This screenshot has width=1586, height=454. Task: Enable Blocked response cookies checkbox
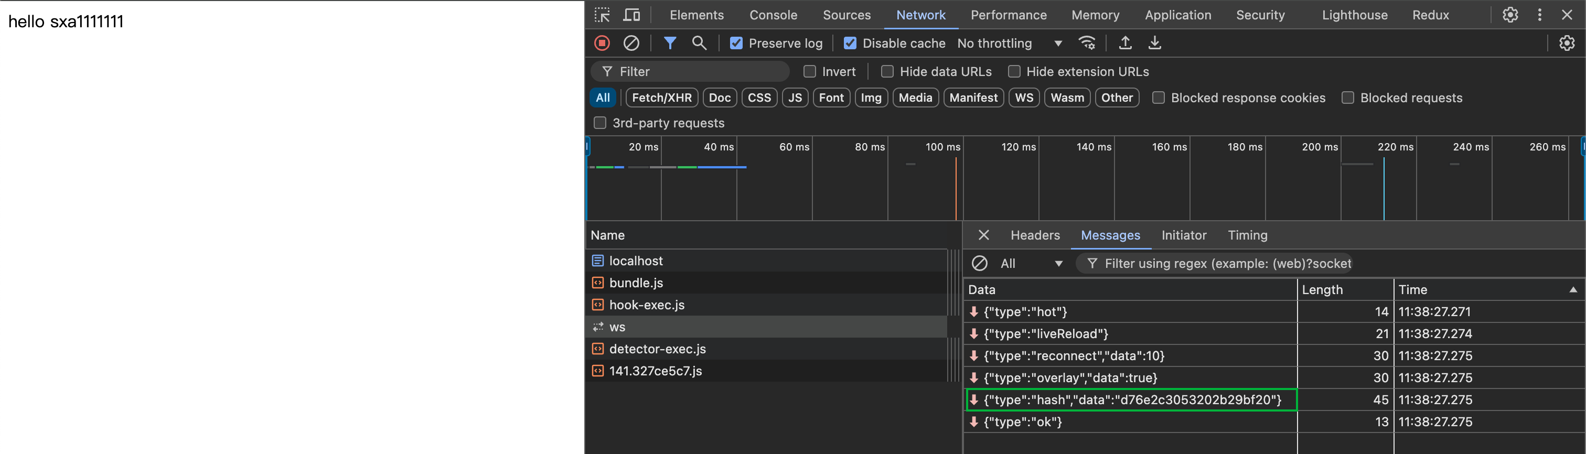point(1158,97)
